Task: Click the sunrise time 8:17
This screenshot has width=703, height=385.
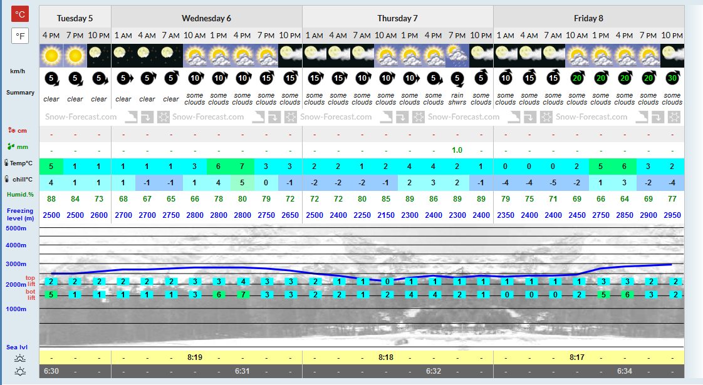Action: [x=577, y=357]
